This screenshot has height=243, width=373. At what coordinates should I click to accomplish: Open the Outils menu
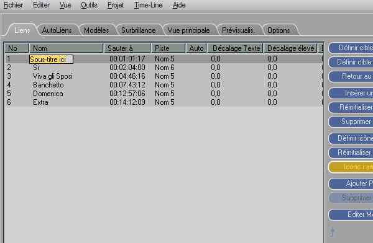tap(89, 5)
